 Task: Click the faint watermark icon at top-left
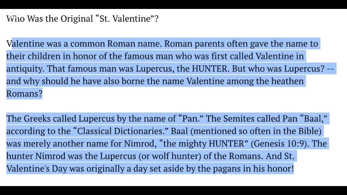click(x=13, y=13)
